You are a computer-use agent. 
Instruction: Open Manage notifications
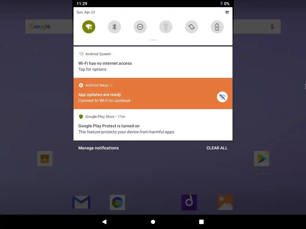(x=98, y=148)
